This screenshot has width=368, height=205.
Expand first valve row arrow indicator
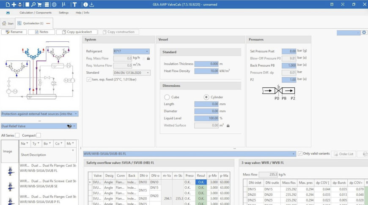(x=90, y=182)
